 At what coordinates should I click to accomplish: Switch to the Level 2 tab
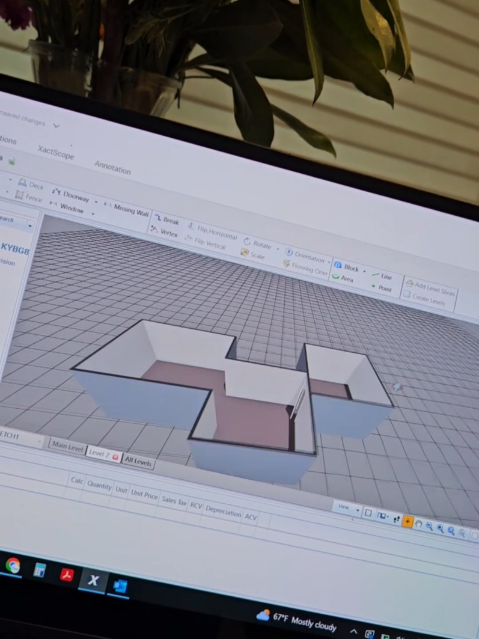[103, 454]
